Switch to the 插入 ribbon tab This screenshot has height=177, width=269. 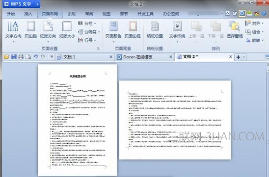point(28,14)
